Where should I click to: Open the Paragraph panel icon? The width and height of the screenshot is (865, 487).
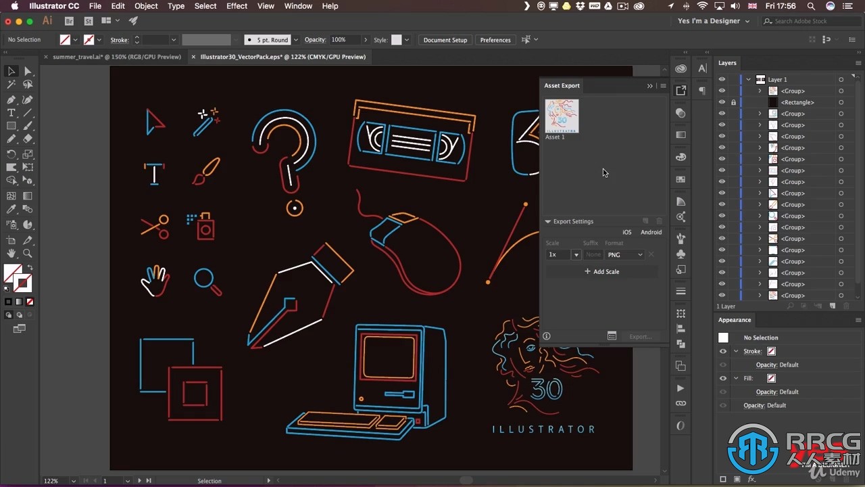702,91
